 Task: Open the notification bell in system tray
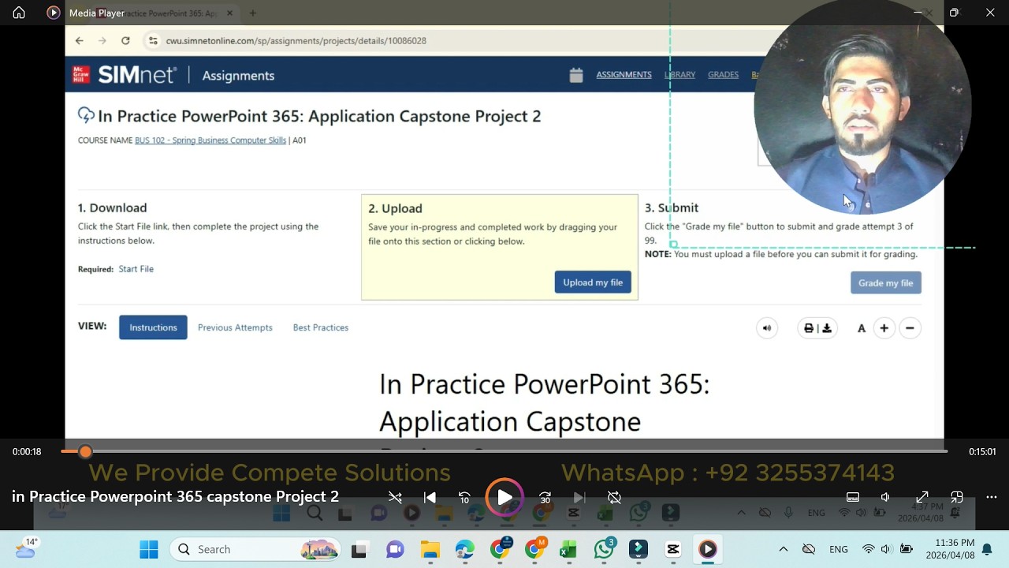click(x=987, y=549)
